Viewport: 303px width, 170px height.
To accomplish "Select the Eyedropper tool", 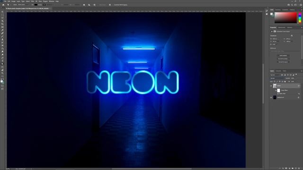I will pos(2,30).
